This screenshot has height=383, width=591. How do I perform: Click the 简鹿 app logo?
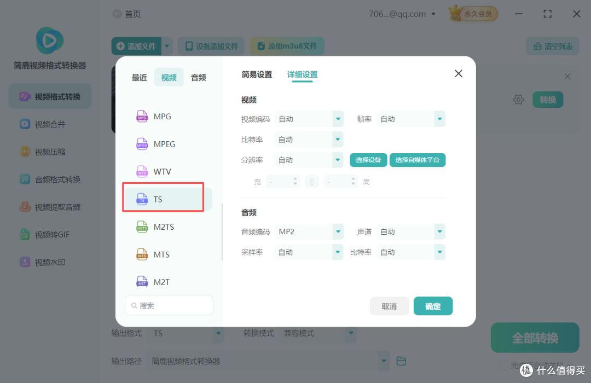50,40
